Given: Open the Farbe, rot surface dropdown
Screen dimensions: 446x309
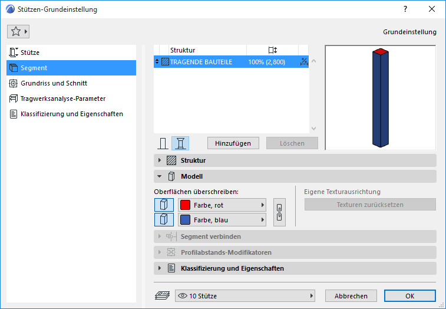Looking at the screenshot, I should point(222,205).
